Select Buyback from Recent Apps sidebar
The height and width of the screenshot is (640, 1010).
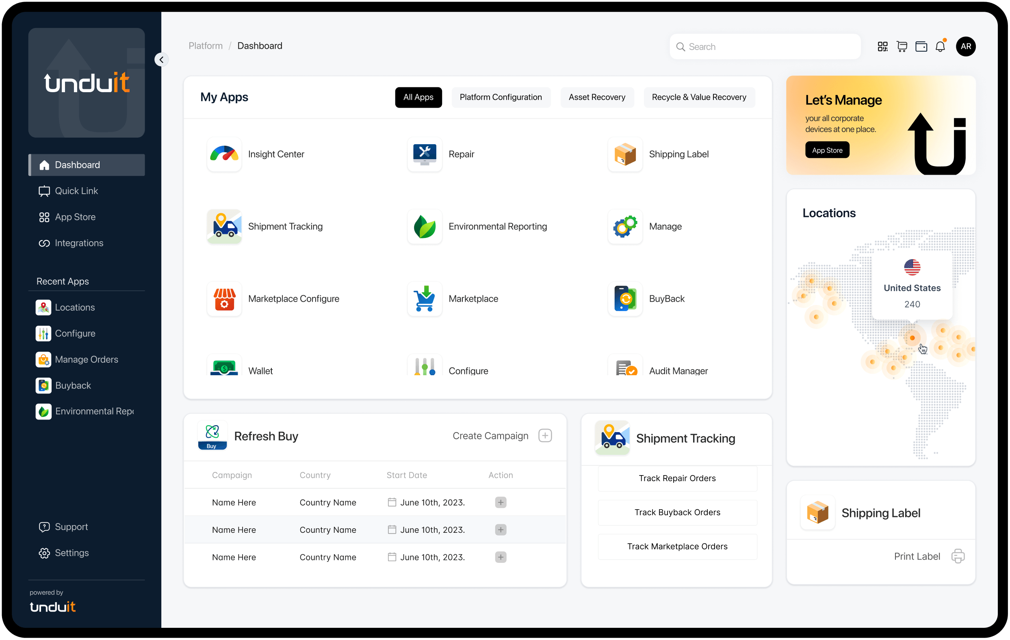[x=74, y=385]
